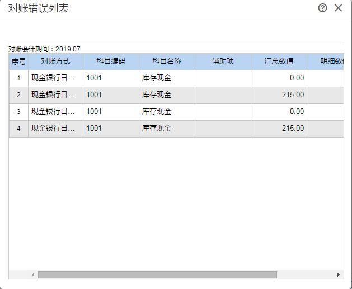352x289 pixels.
Task: Click 现金银行日… cell in row 3
Action: (55, 112)
